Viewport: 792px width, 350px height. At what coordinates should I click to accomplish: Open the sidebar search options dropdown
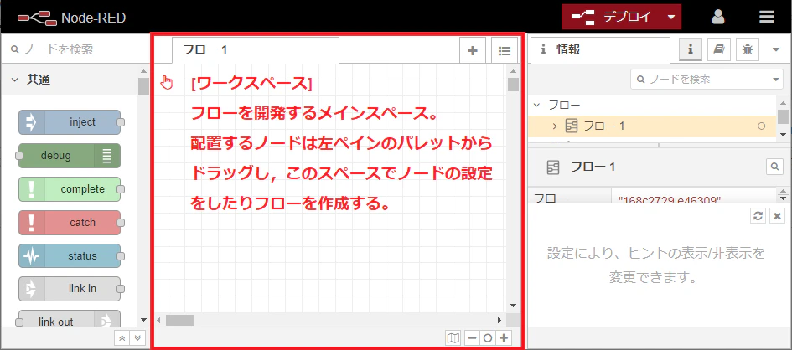pyautogui.click(x=776, y=80)
